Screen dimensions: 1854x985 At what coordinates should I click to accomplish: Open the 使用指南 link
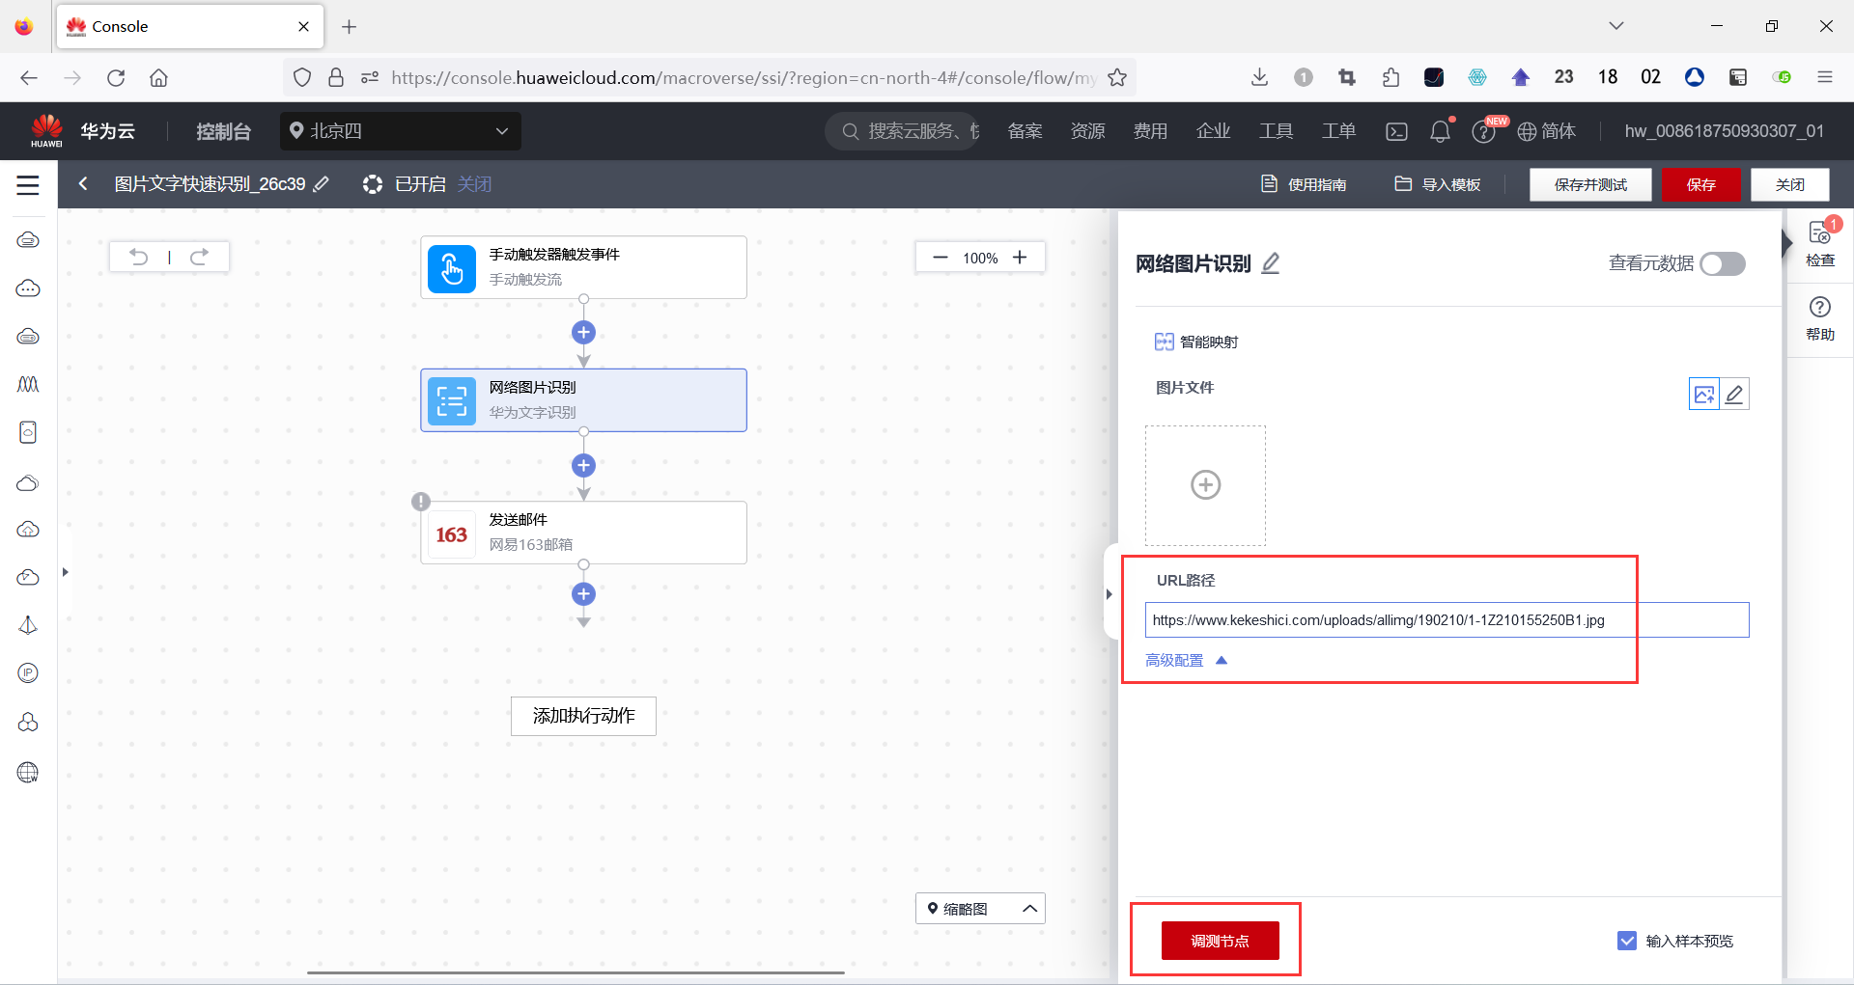coord(1304,184)
